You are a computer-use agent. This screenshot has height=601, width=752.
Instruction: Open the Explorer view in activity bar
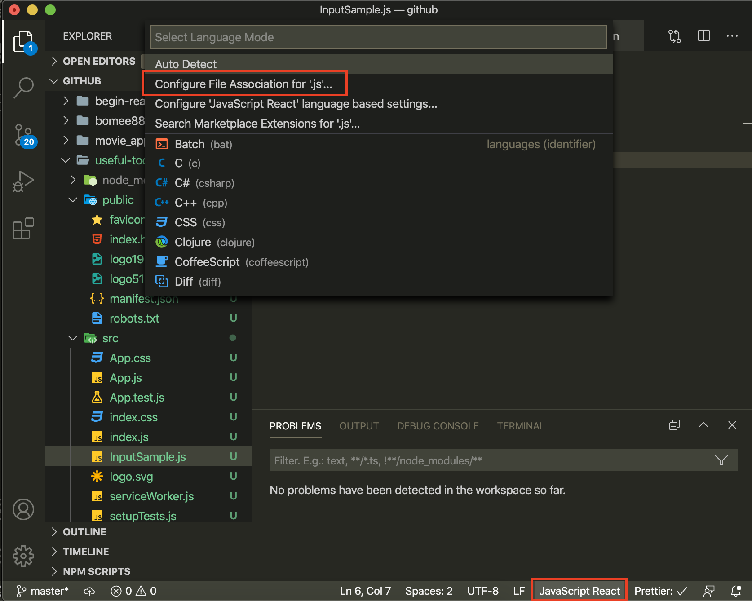[24, 42]
